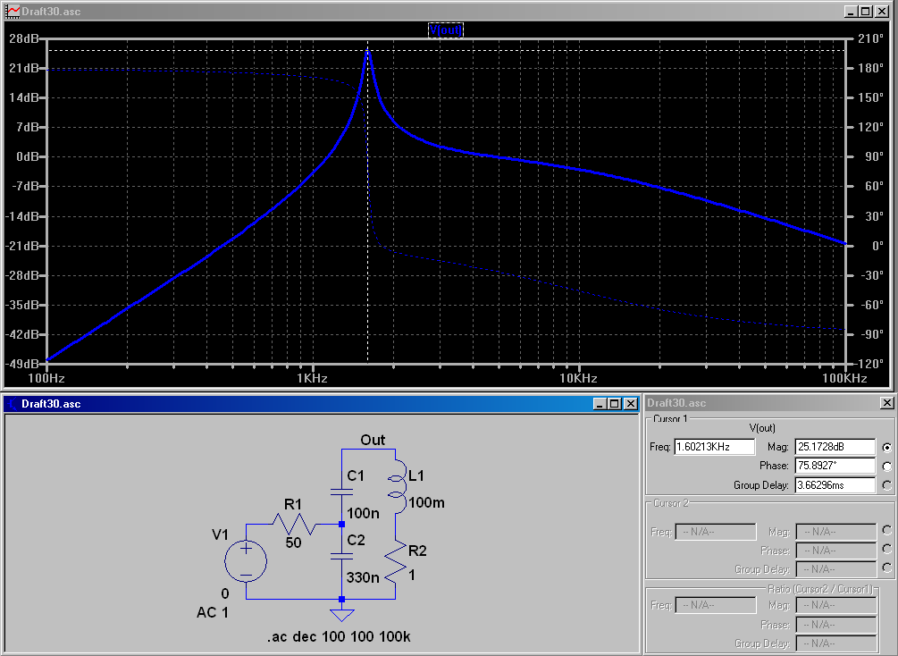Select Cursor 2 Mag radio button
This screenshot has width=898, height=656.
pos(887,531)
